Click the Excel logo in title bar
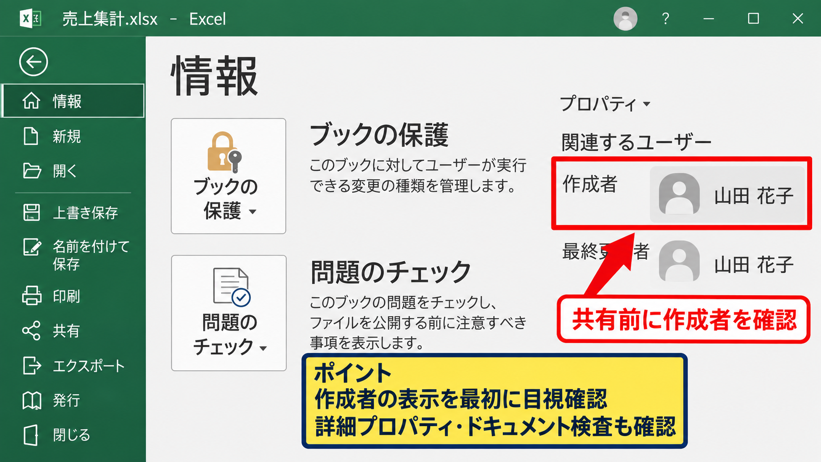Image resolution: width=821 pixels, height=462 pixels. coord(30,19)
